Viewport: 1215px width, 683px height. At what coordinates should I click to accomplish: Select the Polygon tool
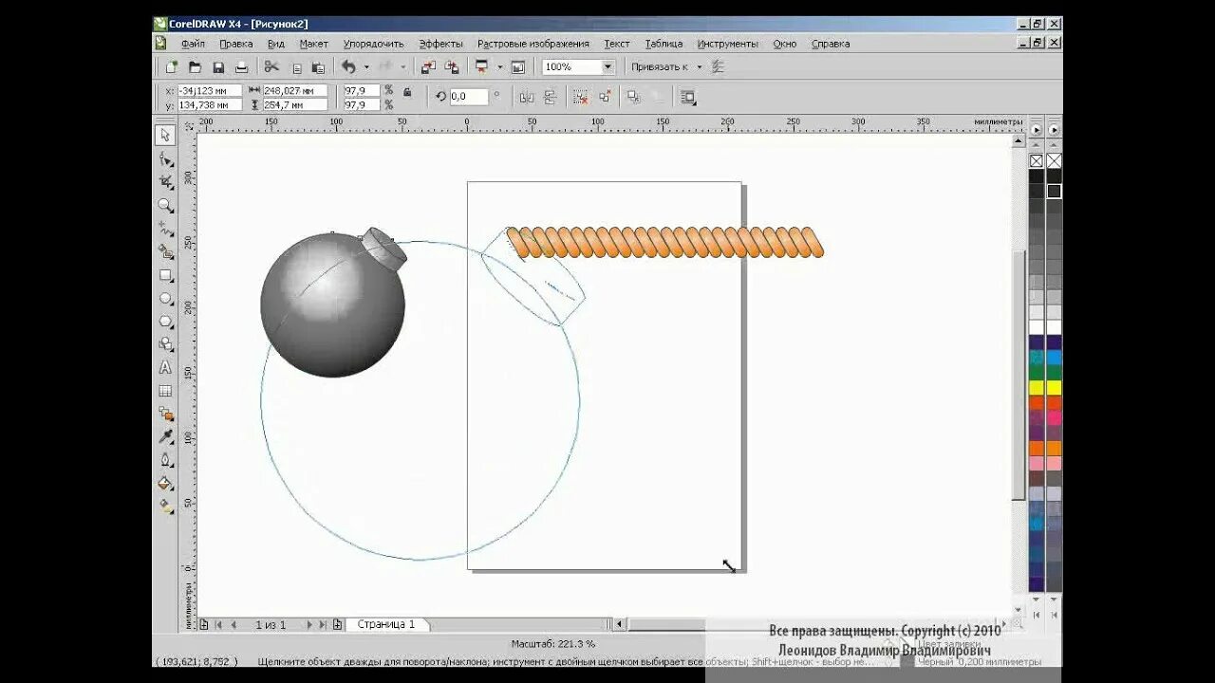coord(165,321)
